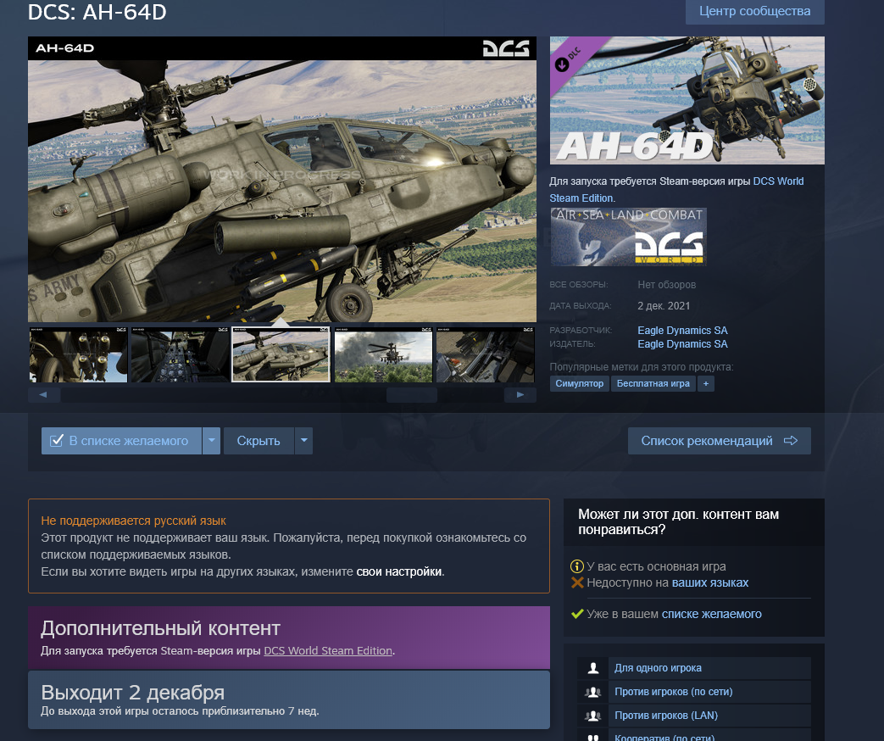The width and height of the screenshot is (884, 741).
Task: Click the arrow icon in Список рекомендаций button
Action: pos(791,441)
